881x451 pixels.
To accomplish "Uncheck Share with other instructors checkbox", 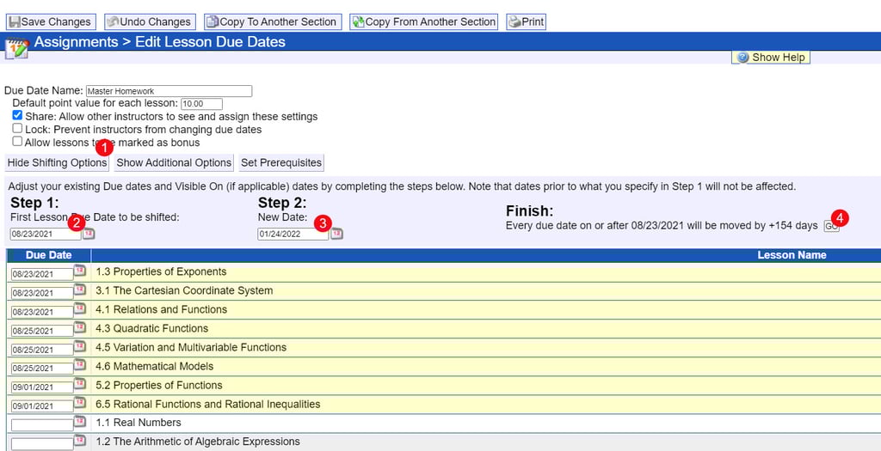I will point(17,116).
